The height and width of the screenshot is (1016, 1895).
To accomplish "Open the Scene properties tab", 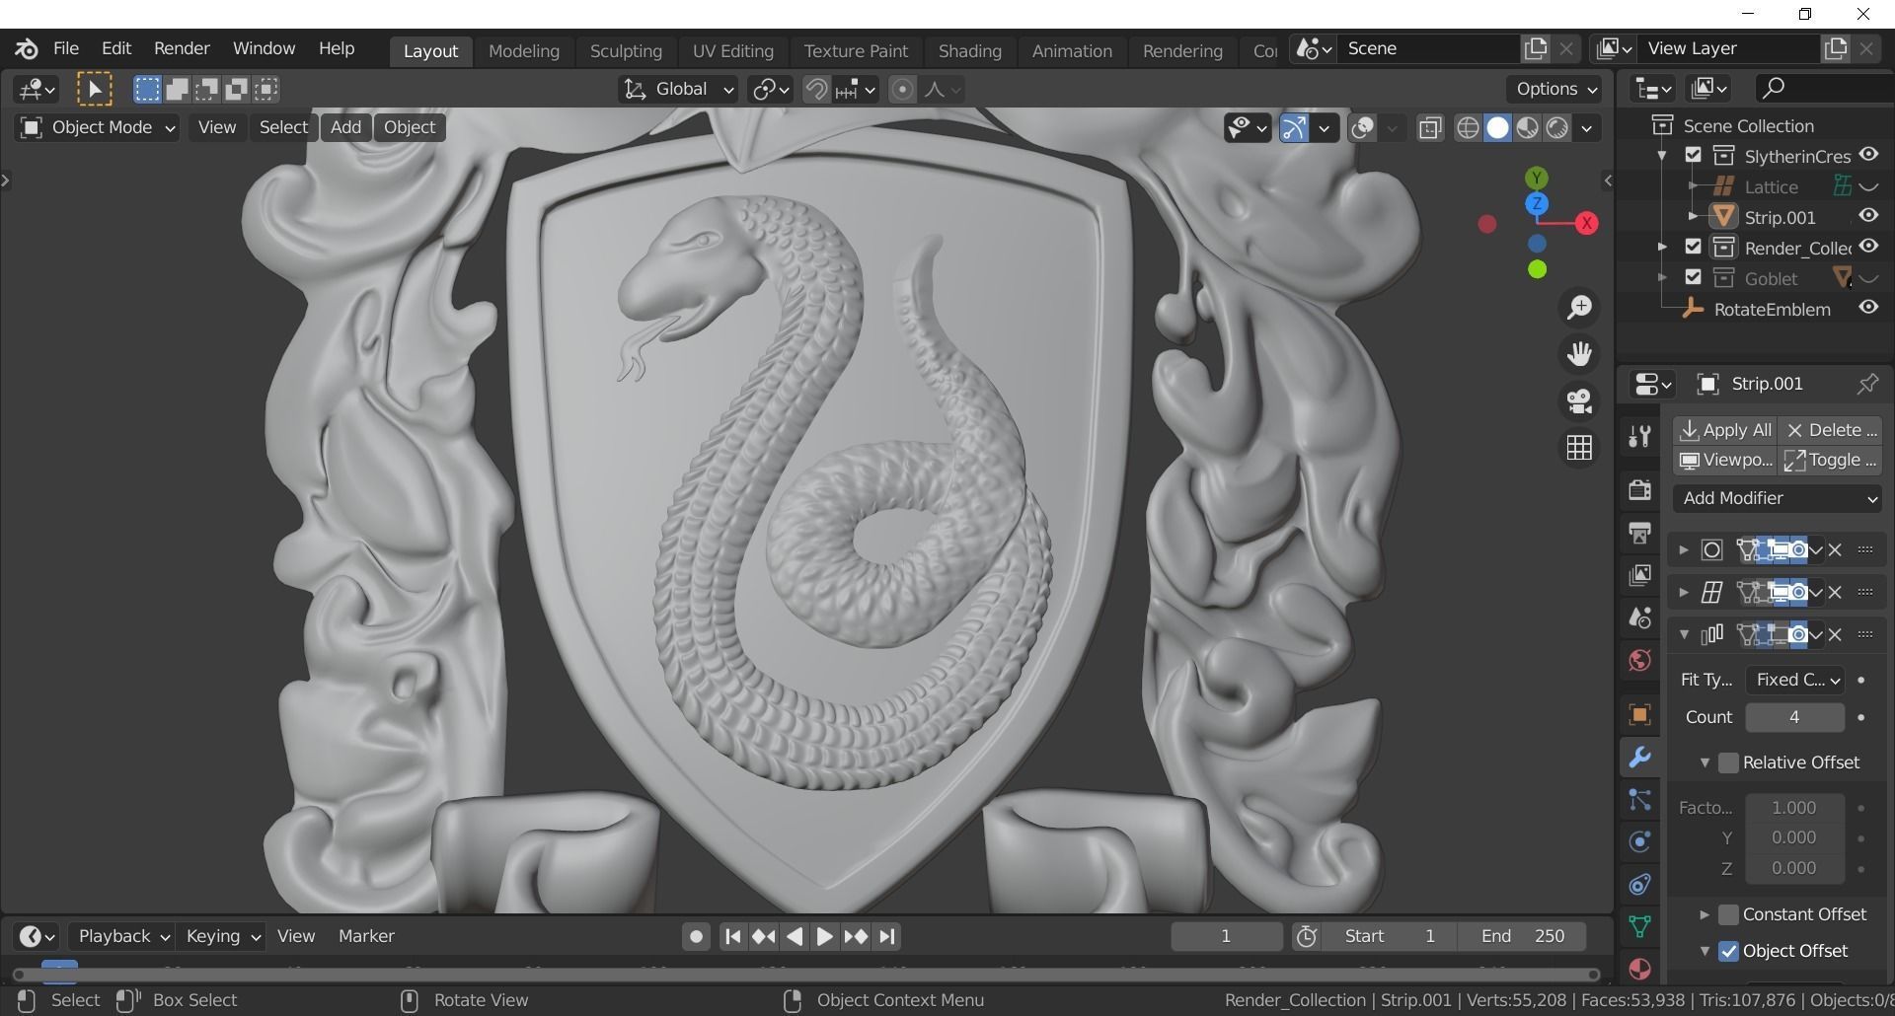I will pyautogui.click(x=1639, y=617).
